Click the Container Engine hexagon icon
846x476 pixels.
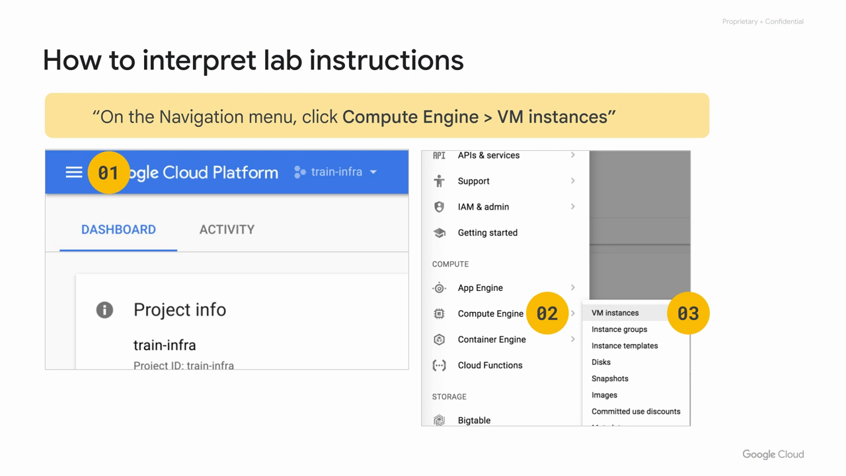tap(439, 339)
